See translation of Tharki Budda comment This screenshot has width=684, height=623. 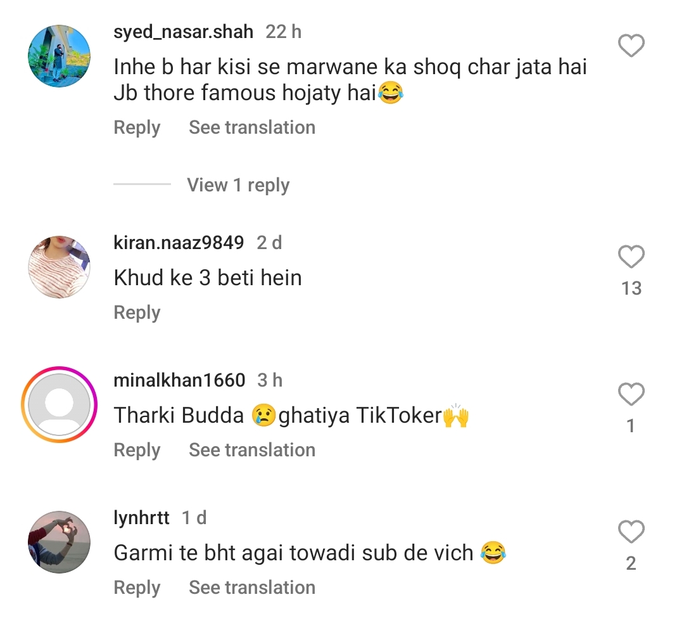(x=252, y=450)
